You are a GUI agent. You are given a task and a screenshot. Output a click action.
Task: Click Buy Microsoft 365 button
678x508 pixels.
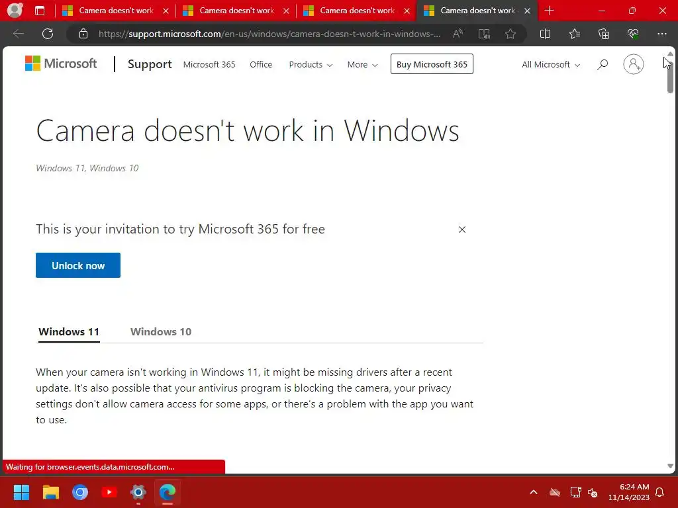pyautogui.click(x=432, y=64)
